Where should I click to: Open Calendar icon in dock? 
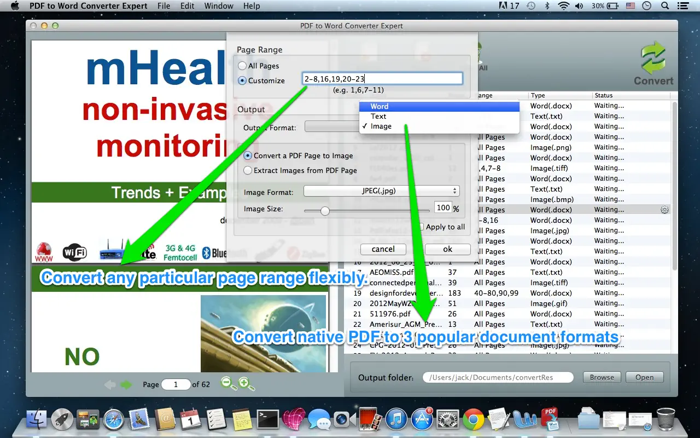coord(191,420)
